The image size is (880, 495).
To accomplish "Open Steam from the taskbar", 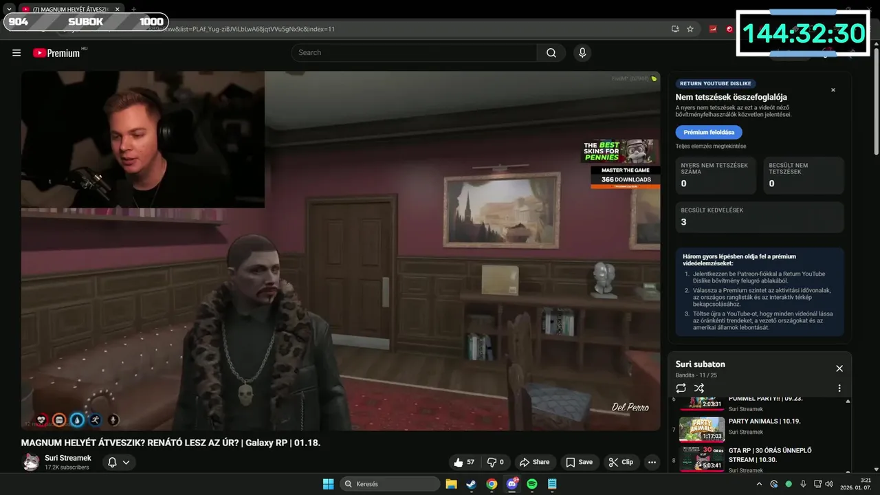I will 471,484.
